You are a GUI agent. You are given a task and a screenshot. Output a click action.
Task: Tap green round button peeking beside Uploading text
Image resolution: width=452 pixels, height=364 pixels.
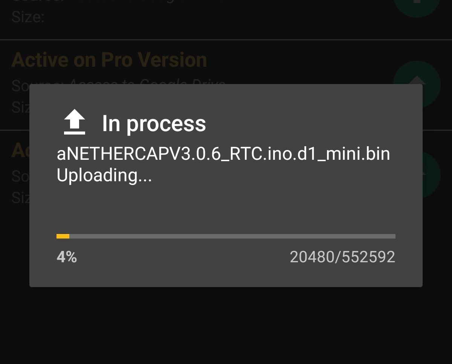pos(432,174)
